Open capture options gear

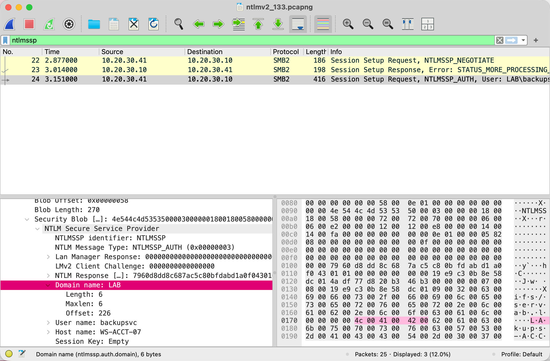(x=69, y=24)
